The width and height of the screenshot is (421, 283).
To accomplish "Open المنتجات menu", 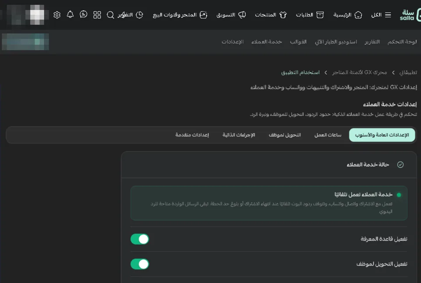I will 266,15.
